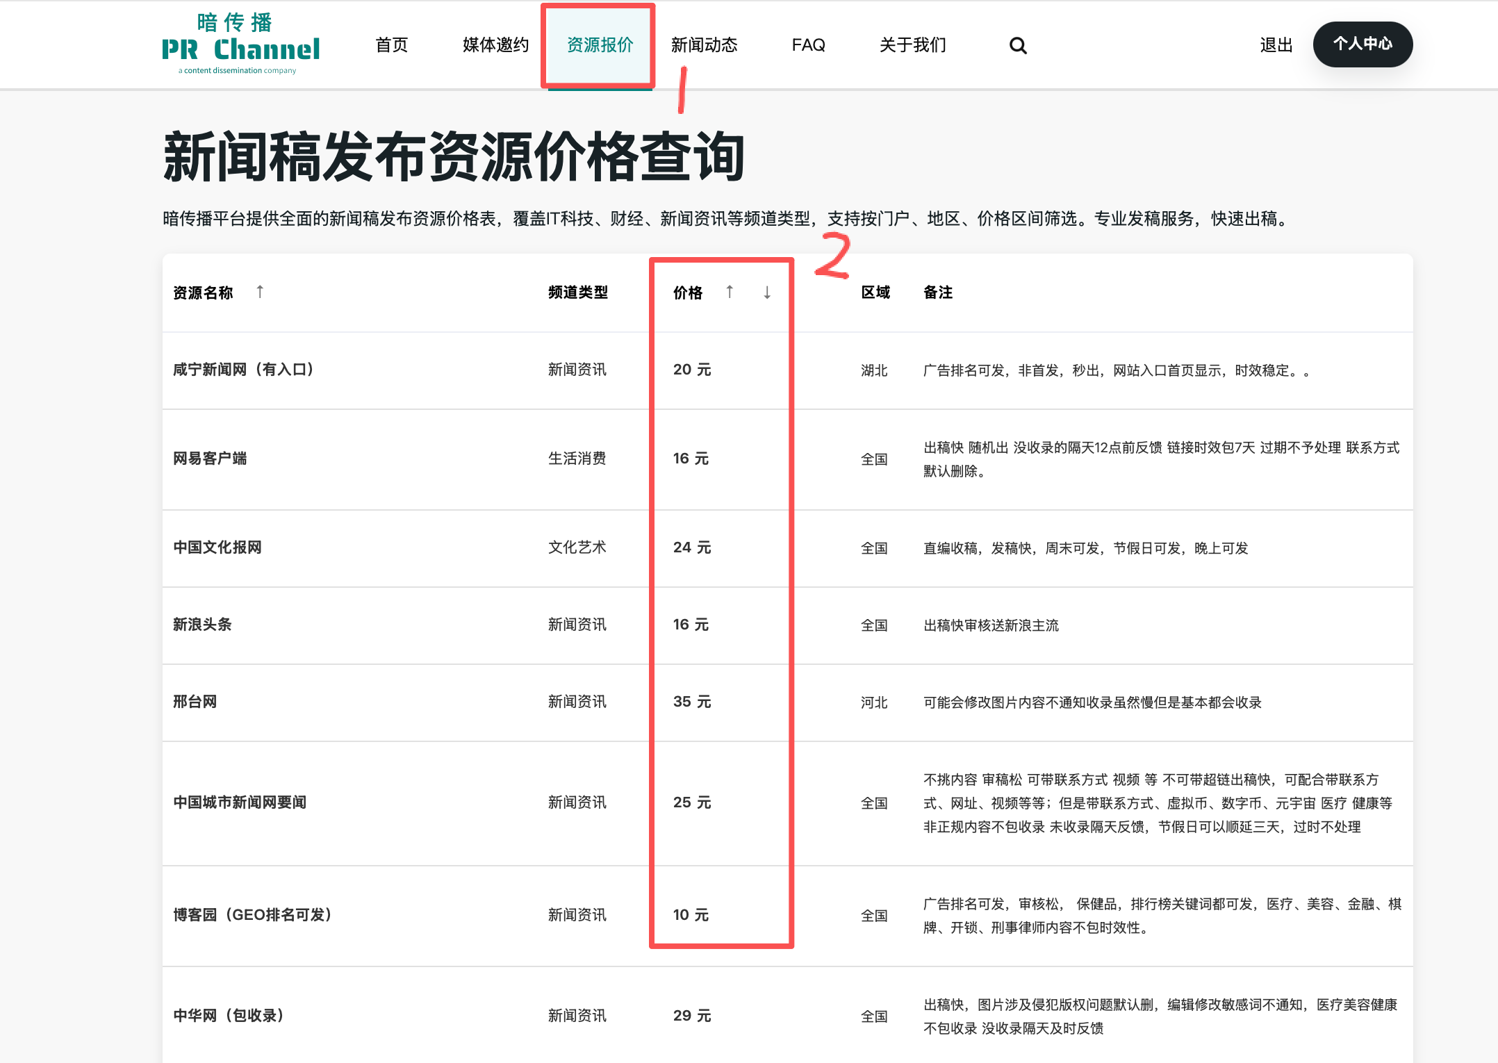Image resolution: width=1498 pixels, height=1063 pixels.
Task: Click 出稿快审核送新浪主流 remark
Action: [x=991, y=625]
